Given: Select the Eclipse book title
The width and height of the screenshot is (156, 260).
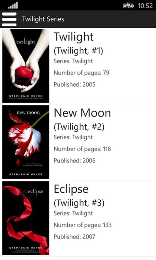Looking at the screenshot, I should pyautogui.click(x=71, y=189).
